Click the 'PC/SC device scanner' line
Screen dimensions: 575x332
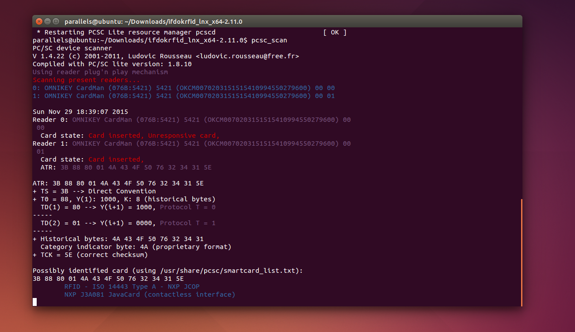click(x=72, y=48)
